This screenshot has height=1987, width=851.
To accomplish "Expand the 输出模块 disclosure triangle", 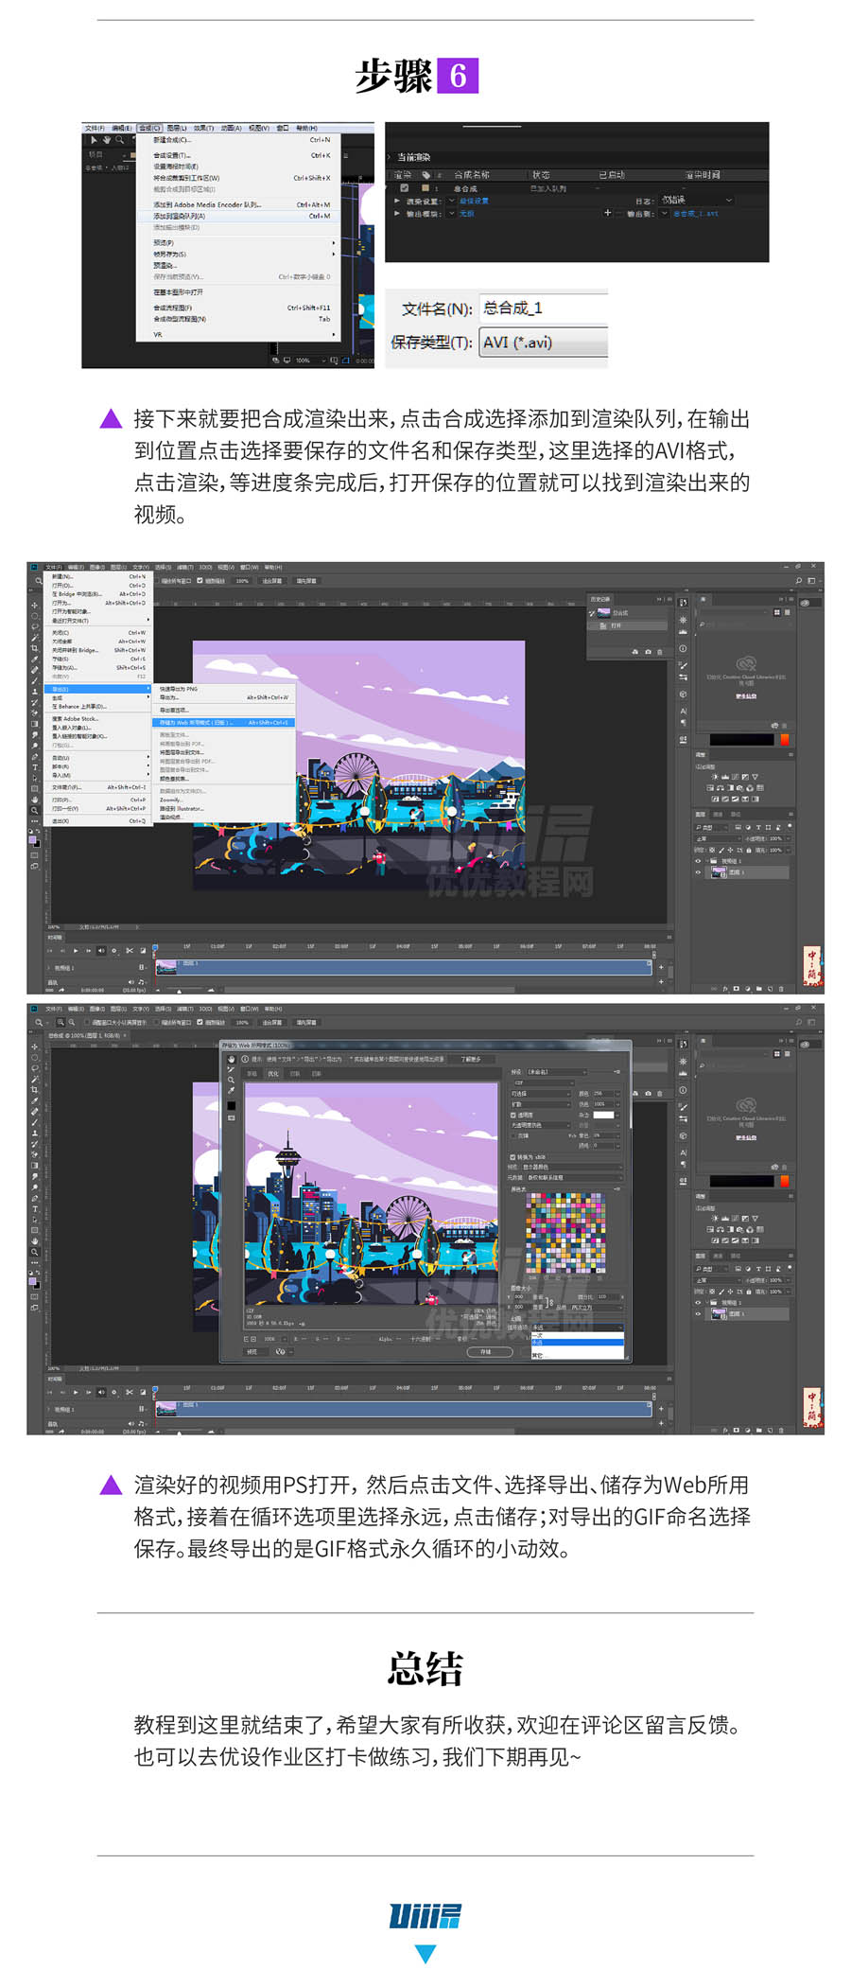I will click(x=397, y=214).
